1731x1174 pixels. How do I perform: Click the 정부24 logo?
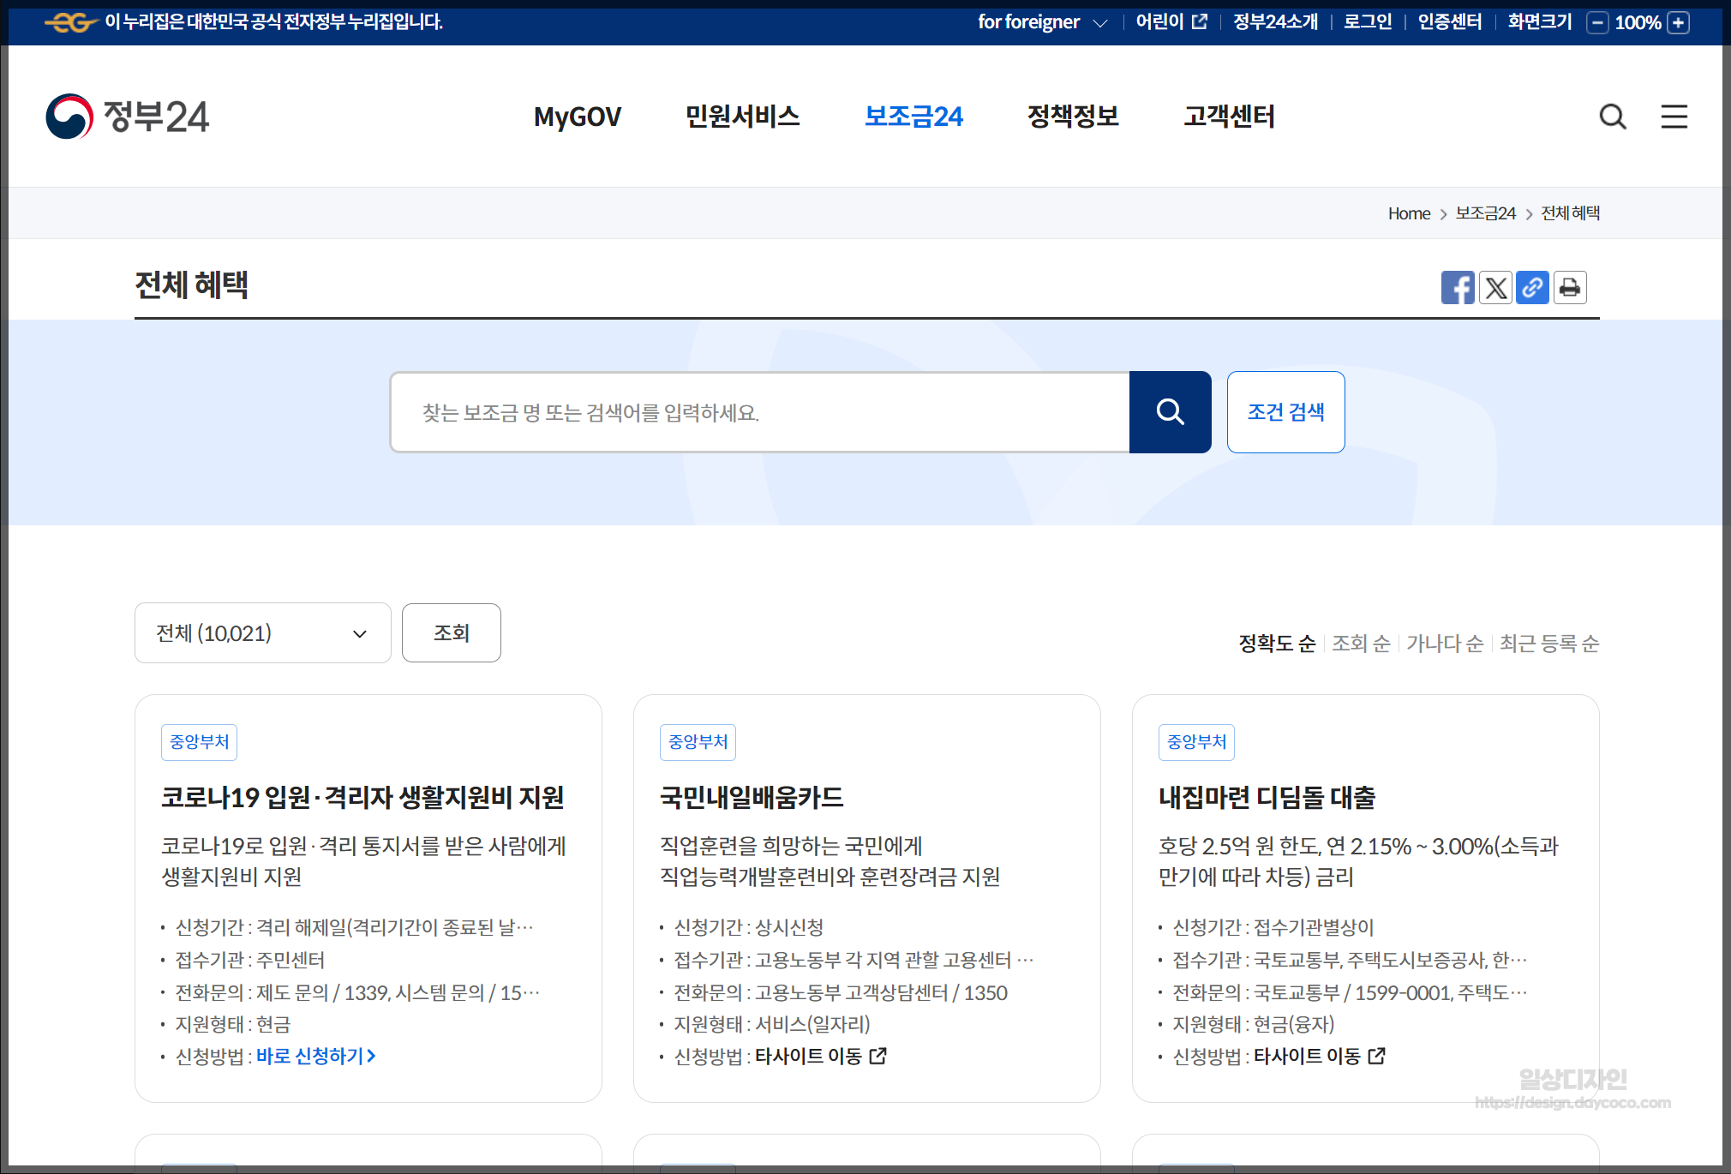[x=127, y=117]
